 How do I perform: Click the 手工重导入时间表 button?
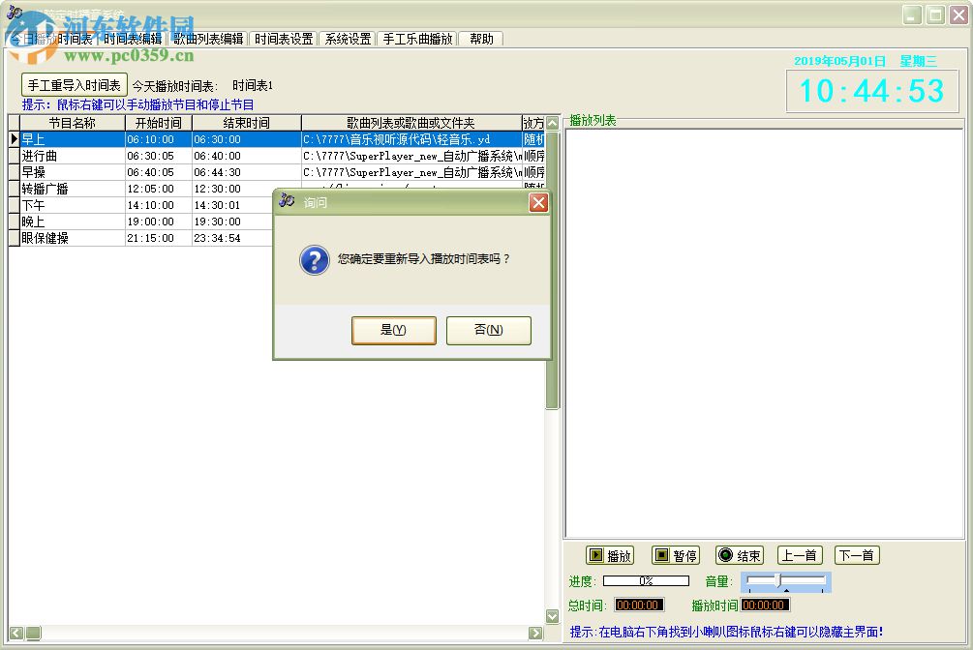74,83
